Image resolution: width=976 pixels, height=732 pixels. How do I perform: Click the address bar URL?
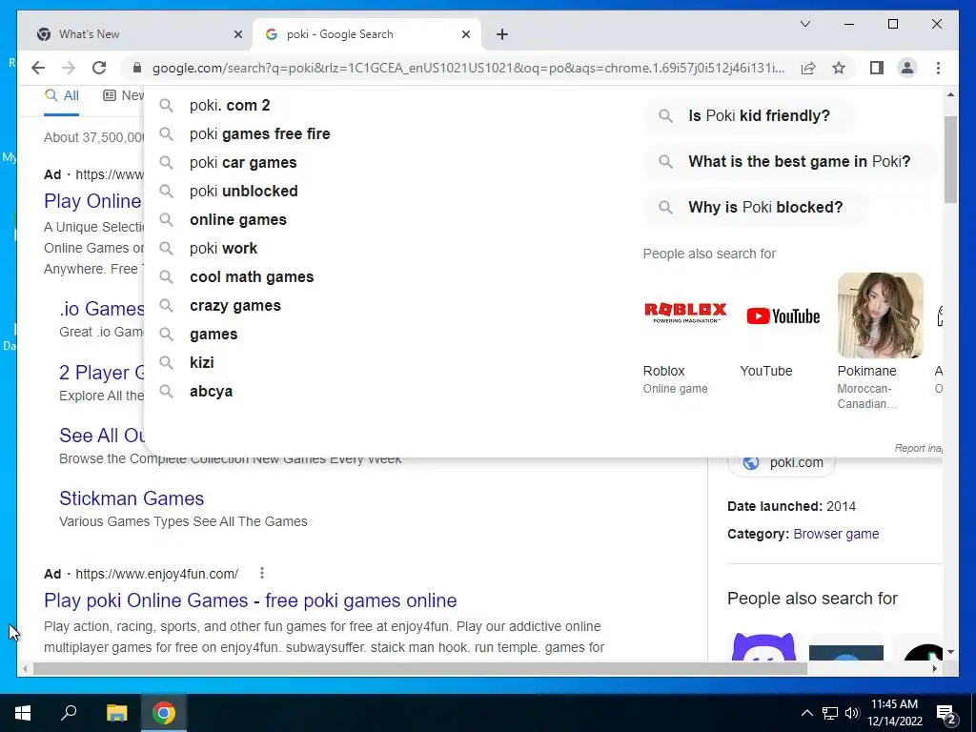click(x=468, y=68)
